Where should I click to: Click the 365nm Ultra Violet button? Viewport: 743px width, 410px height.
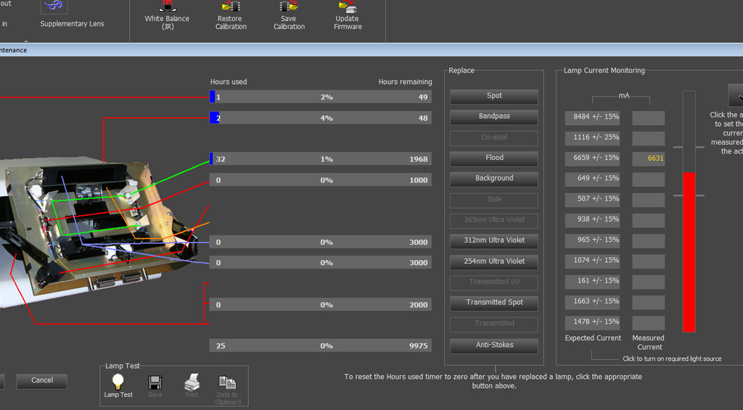point(493,220)
